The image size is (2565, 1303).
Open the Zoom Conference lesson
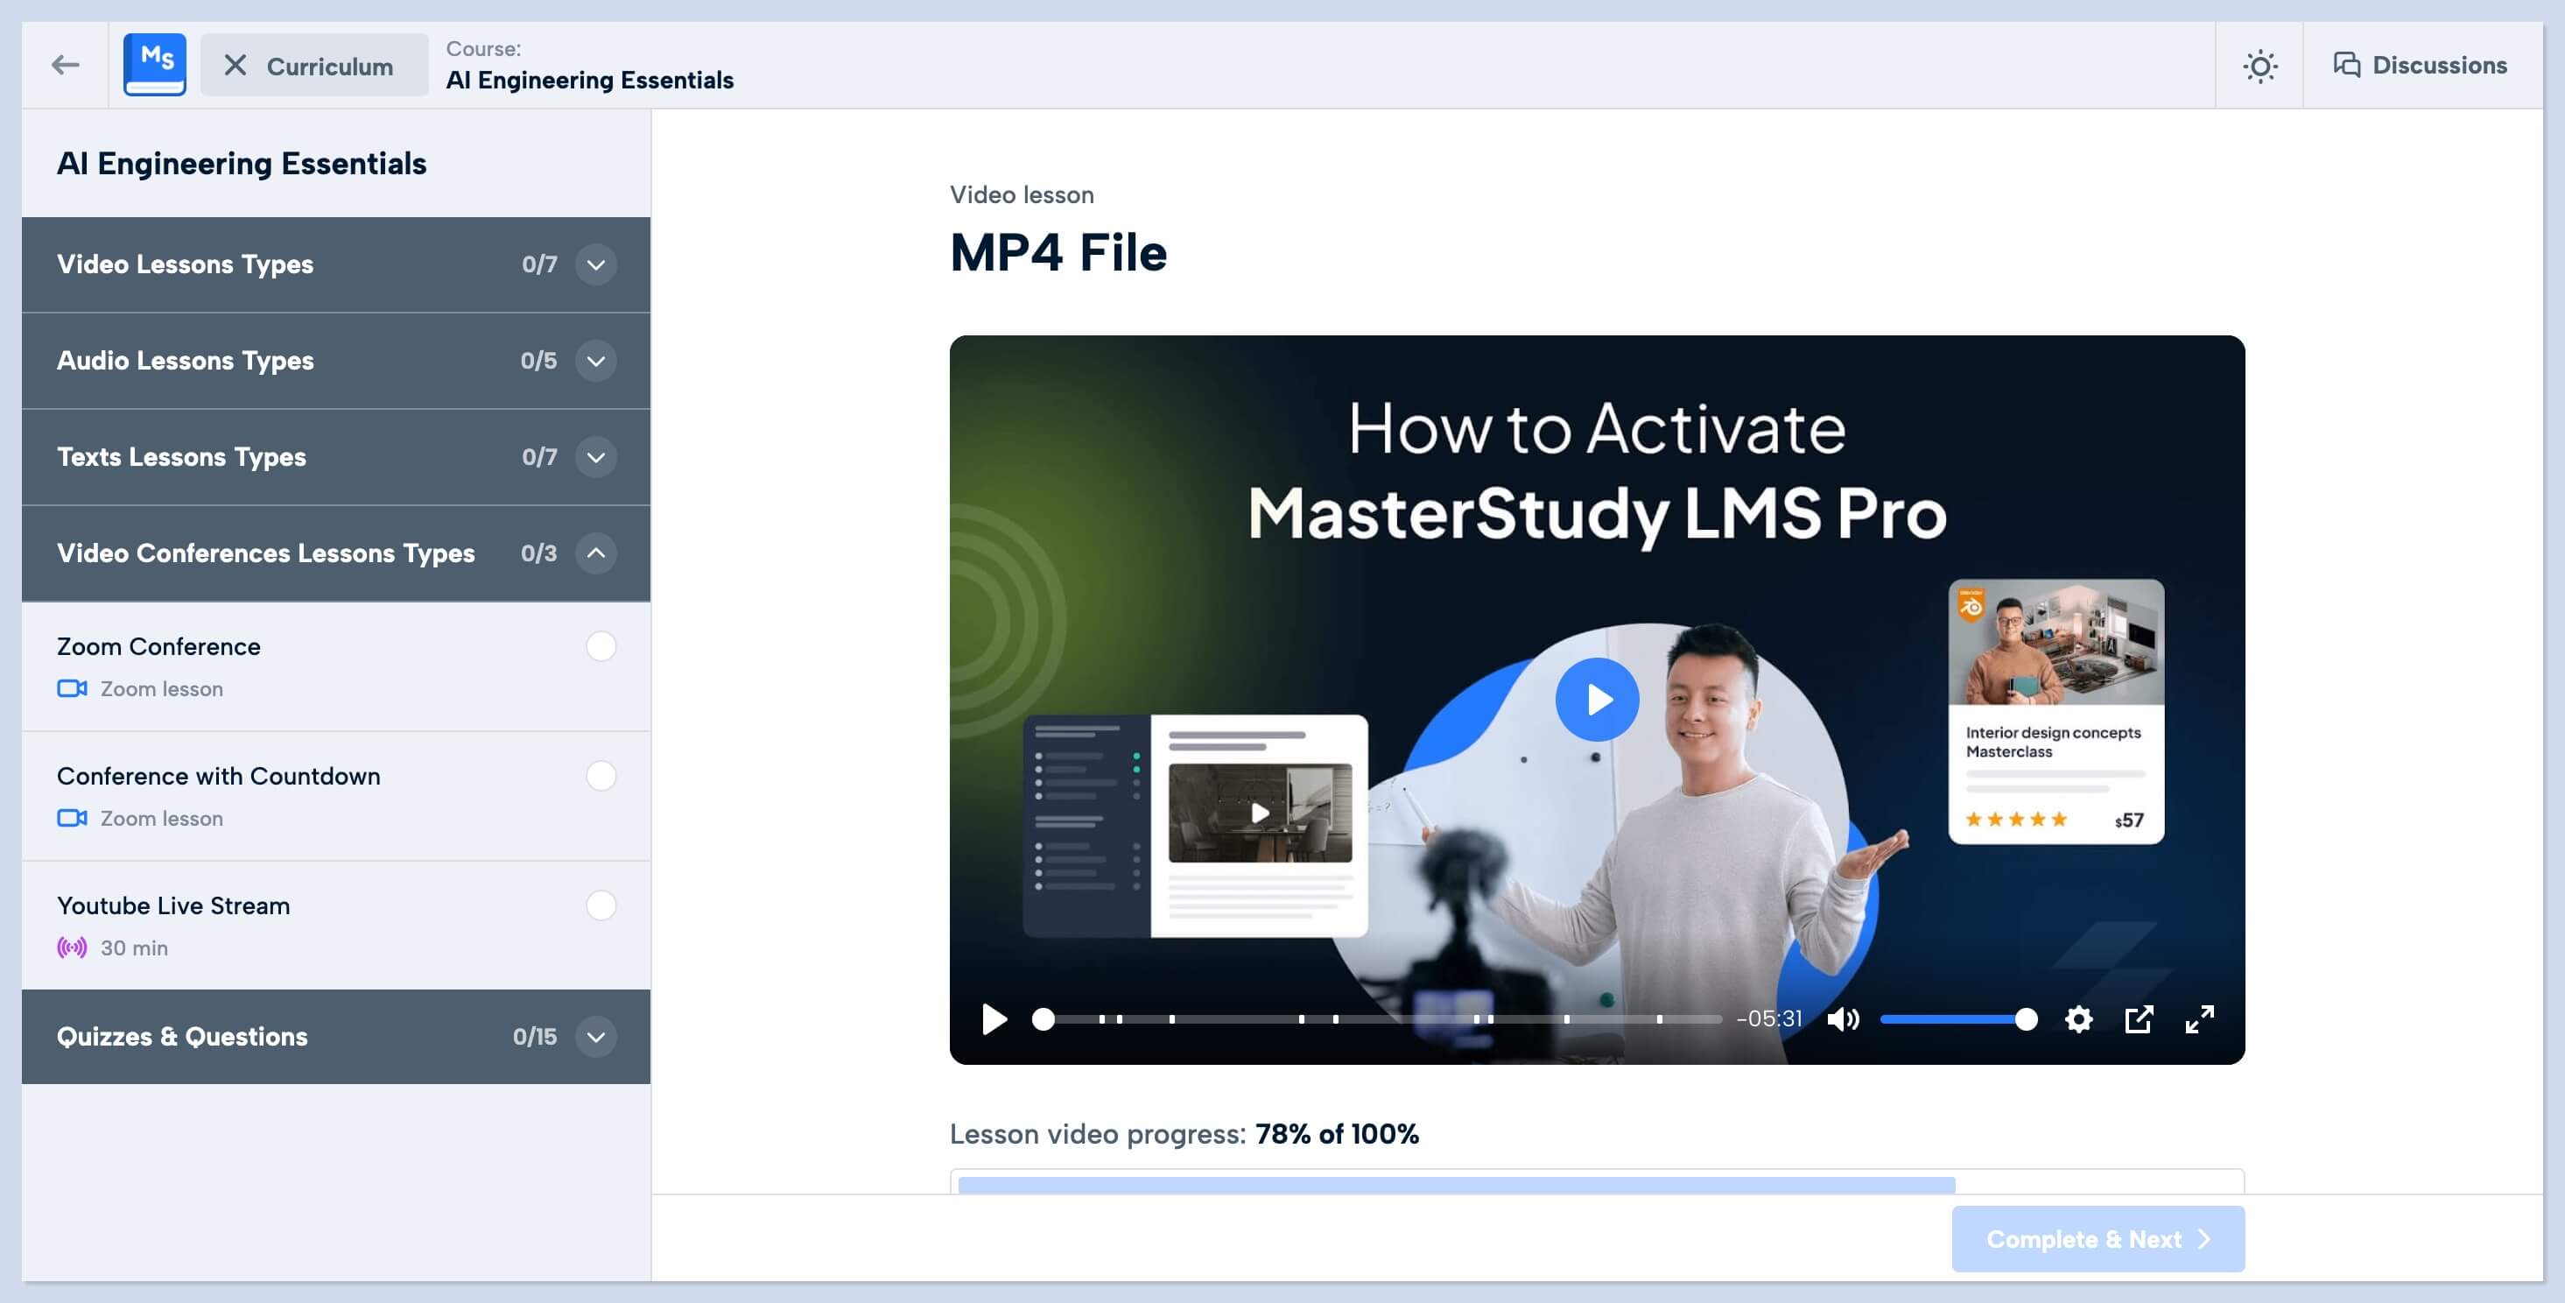point(335,666)
